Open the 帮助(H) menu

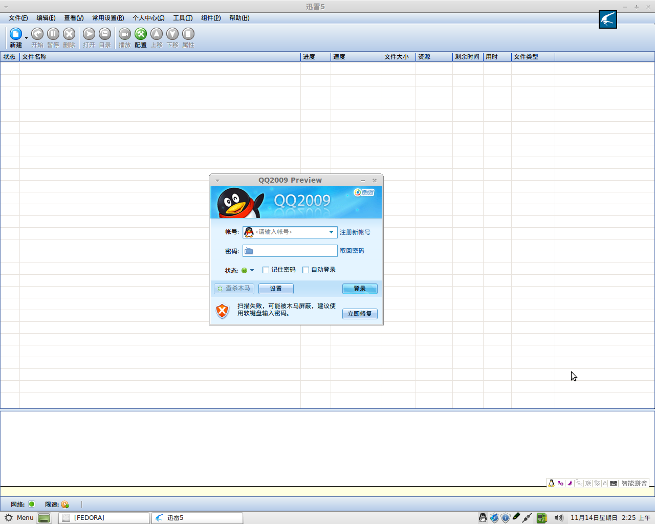pos(239,18)
